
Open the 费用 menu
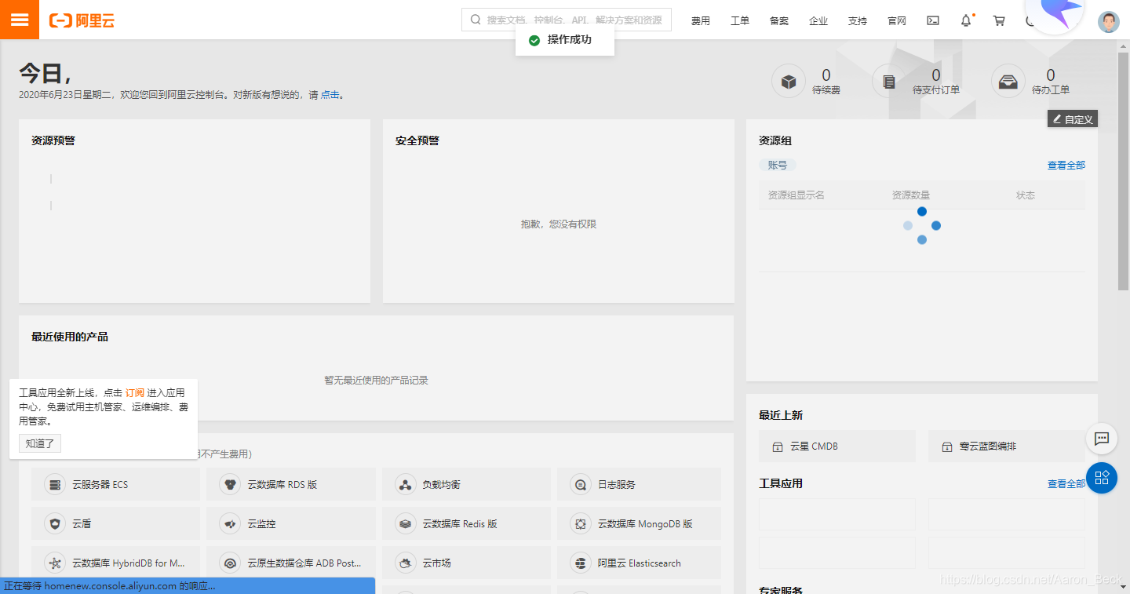click(x=701, y=21)
